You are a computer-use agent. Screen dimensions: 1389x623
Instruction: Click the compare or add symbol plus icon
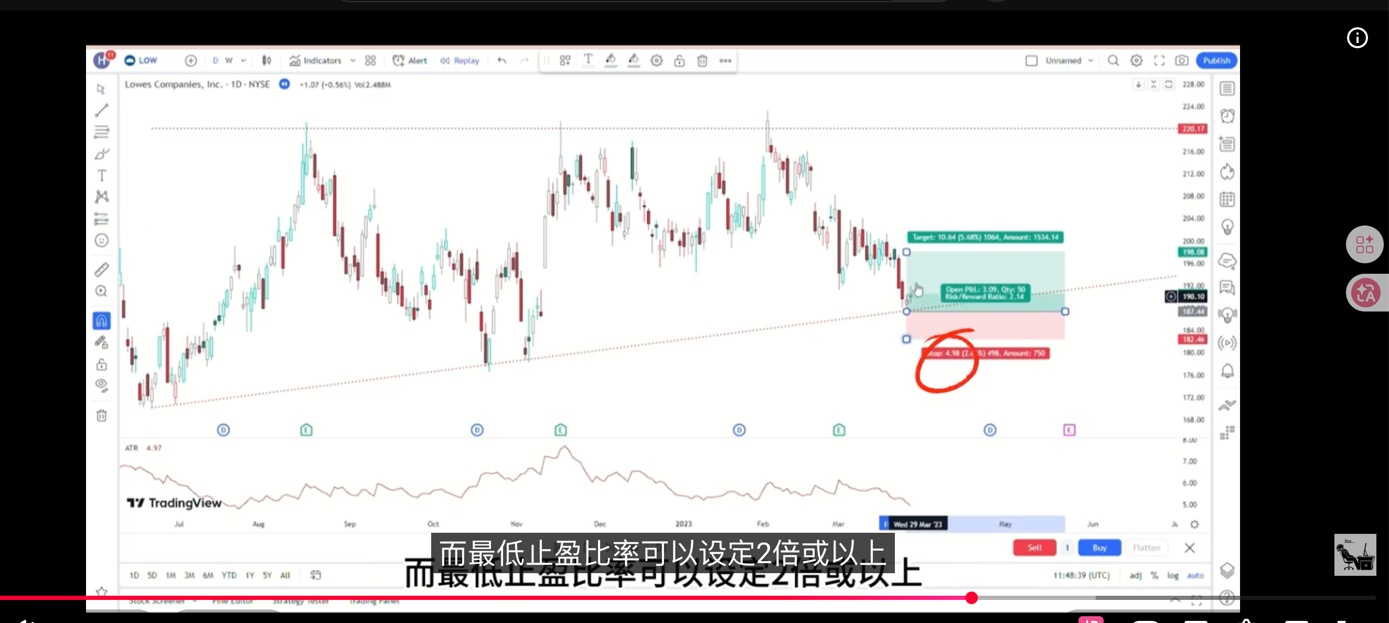pos(191,61)
